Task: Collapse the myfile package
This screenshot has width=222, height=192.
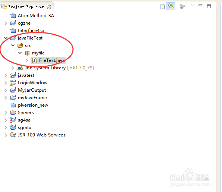Action: pos(20,53)
